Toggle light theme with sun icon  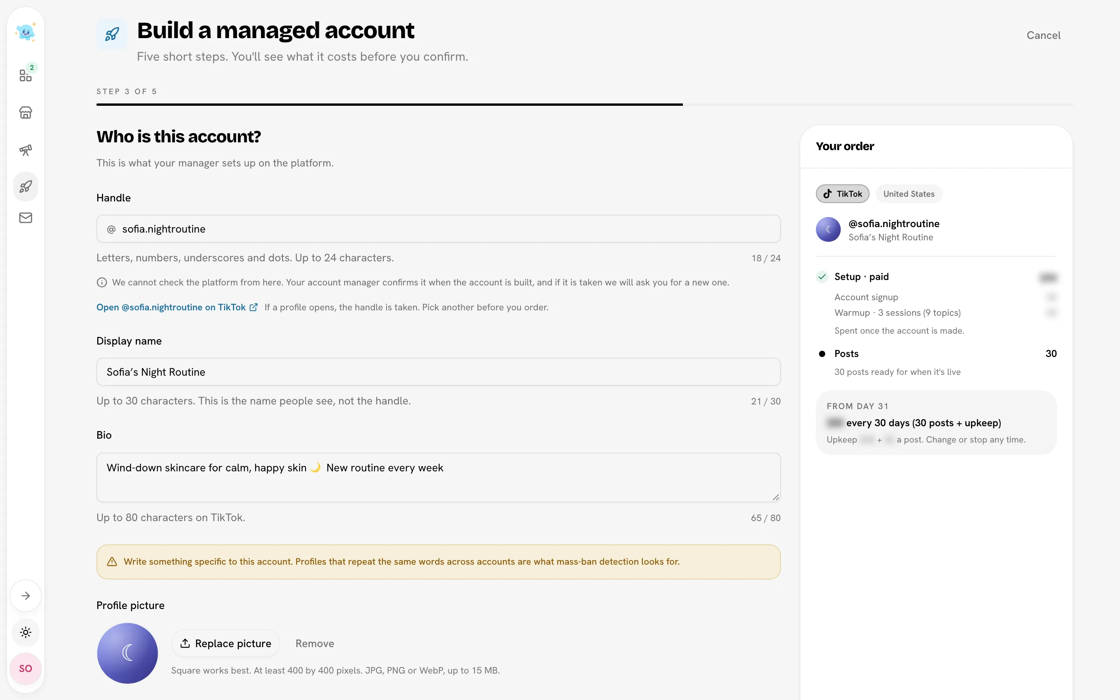(x=25, y=632)
